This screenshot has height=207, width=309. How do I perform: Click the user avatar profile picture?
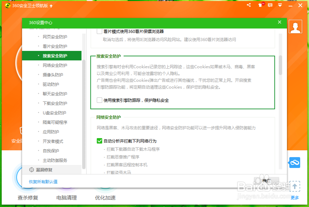point(295,26)
